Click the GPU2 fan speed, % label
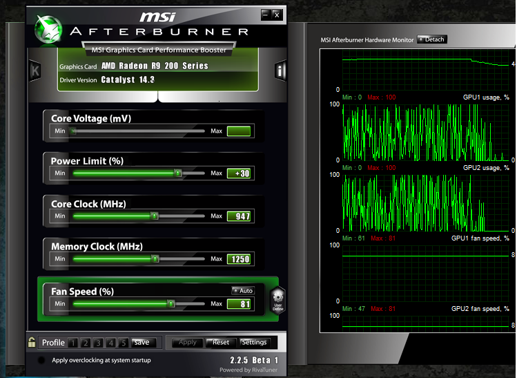 480,309
